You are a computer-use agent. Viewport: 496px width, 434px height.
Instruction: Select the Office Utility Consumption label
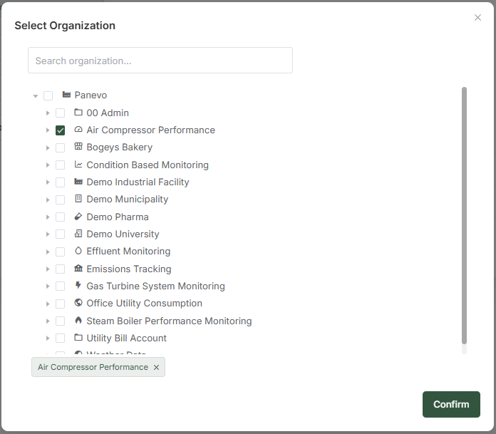pos(144,304)
